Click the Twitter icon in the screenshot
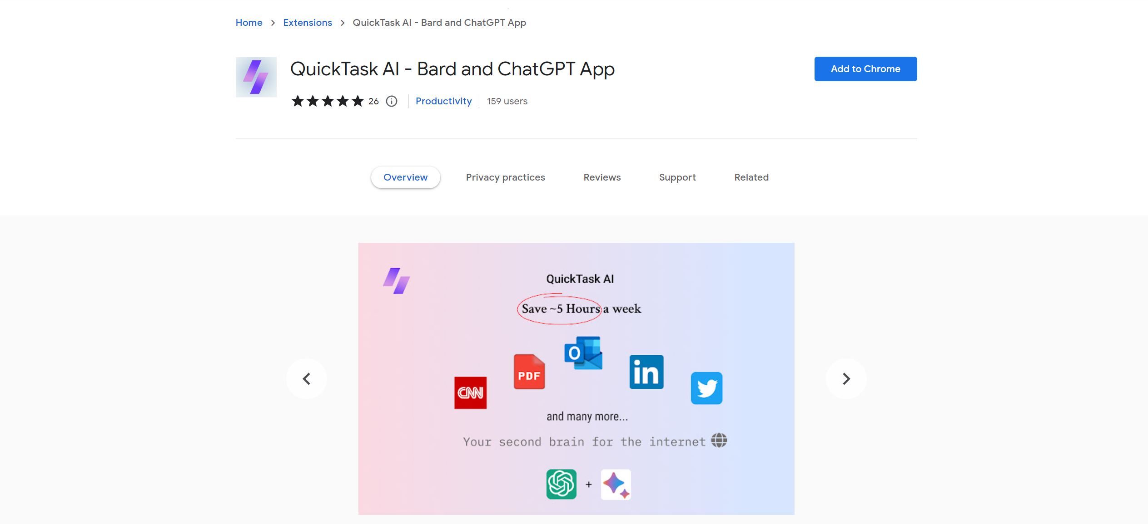 click(x=707, y=388)
